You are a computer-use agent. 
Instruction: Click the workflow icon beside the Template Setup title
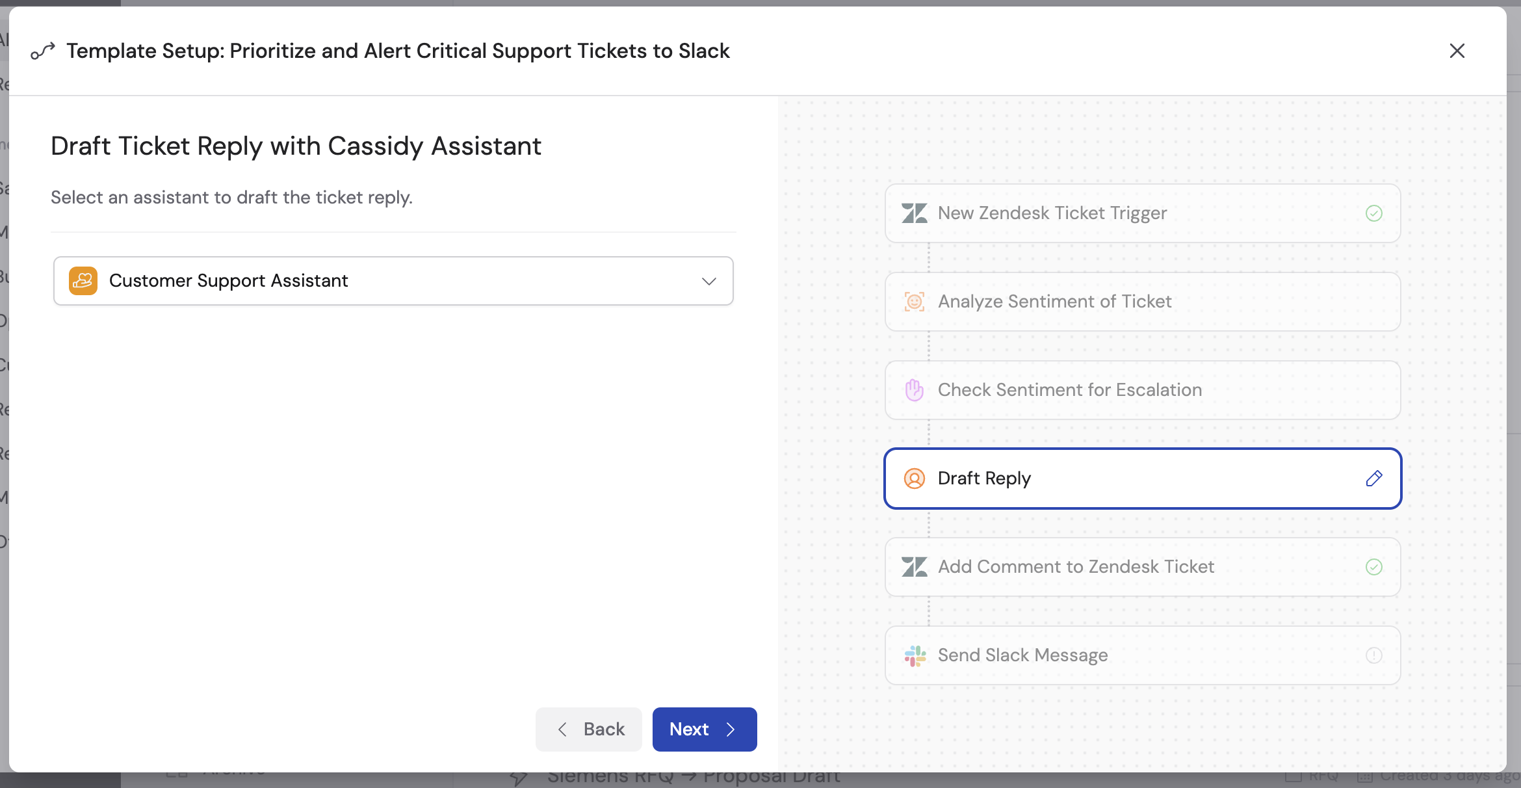pos(42,51)
